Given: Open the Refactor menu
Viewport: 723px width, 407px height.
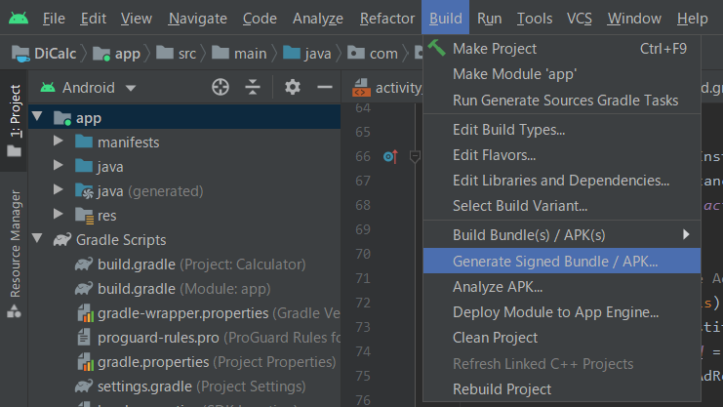Looking at the screenshot, I should coord(387,19).
